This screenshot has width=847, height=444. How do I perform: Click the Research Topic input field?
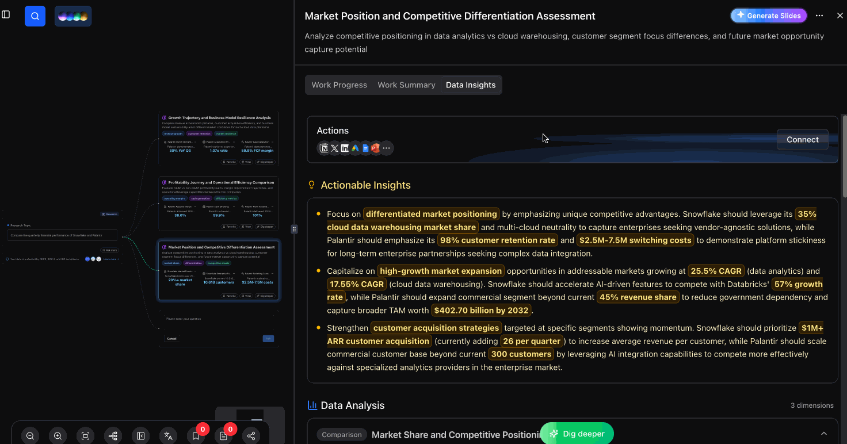point(62,235)
